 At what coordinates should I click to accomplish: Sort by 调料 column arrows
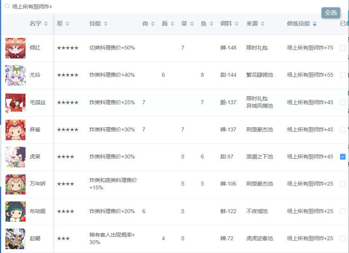[x=237, y=24]
